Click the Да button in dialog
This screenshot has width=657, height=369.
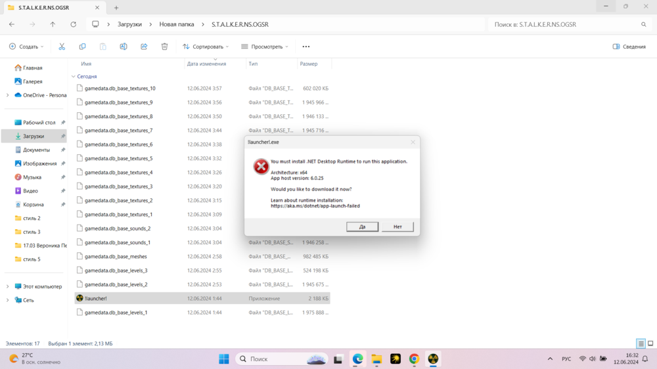[x=362, y=227]
